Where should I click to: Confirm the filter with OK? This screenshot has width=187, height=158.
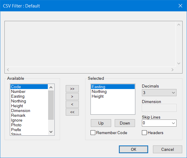(134, 149)
